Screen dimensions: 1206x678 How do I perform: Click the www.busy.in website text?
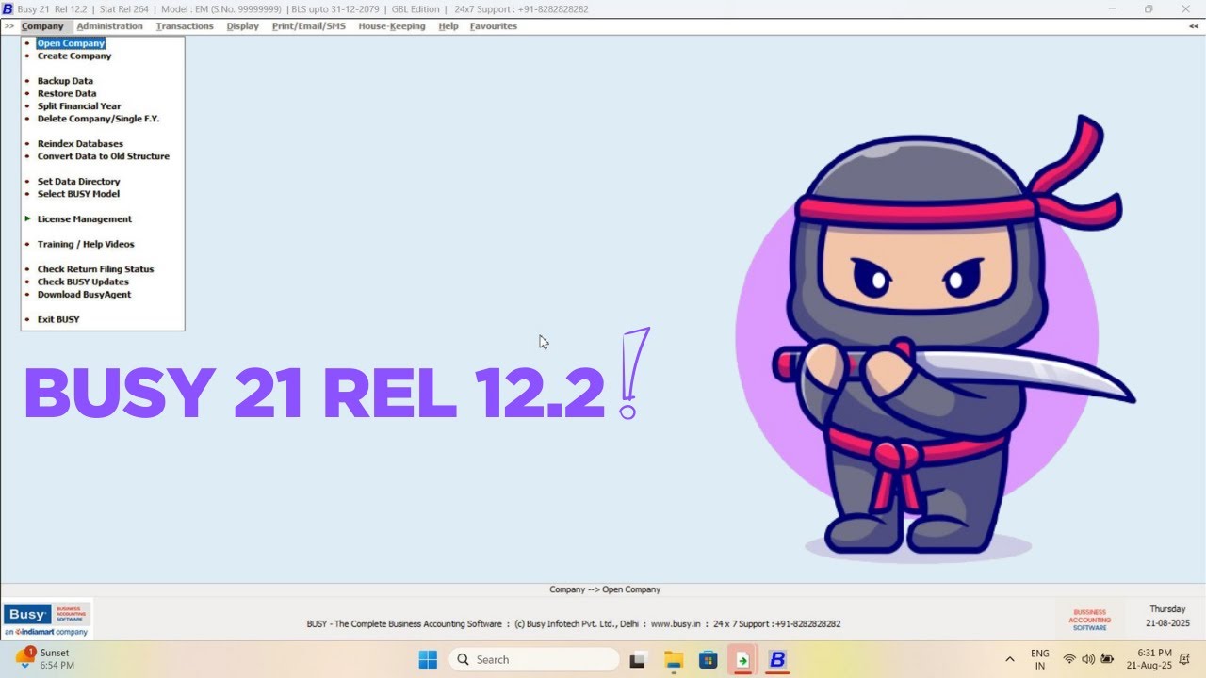coord(676,624)
